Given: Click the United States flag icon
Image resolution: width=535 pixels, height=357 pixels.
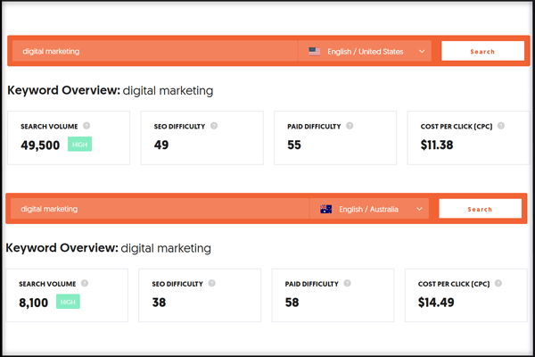Looking at the screenshot, I should pyautogui.click(x=315, y=51).
